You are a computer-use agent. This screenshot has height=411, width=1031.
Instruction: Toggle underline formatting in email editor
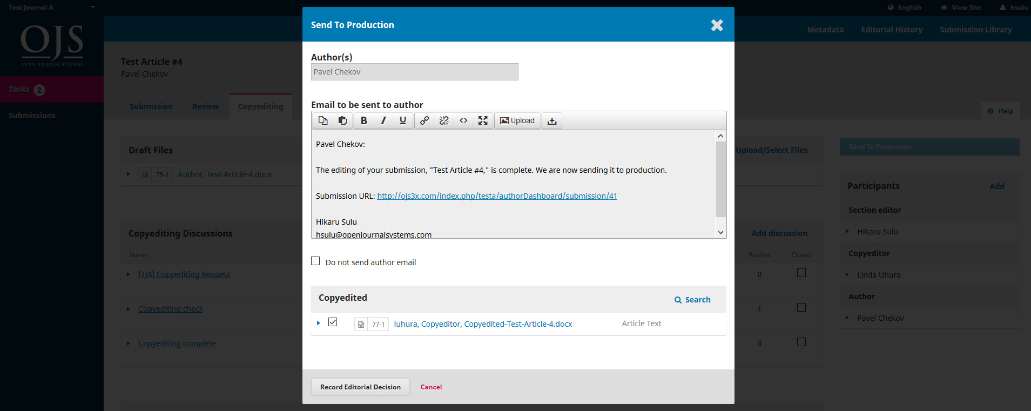coord(403,120)
